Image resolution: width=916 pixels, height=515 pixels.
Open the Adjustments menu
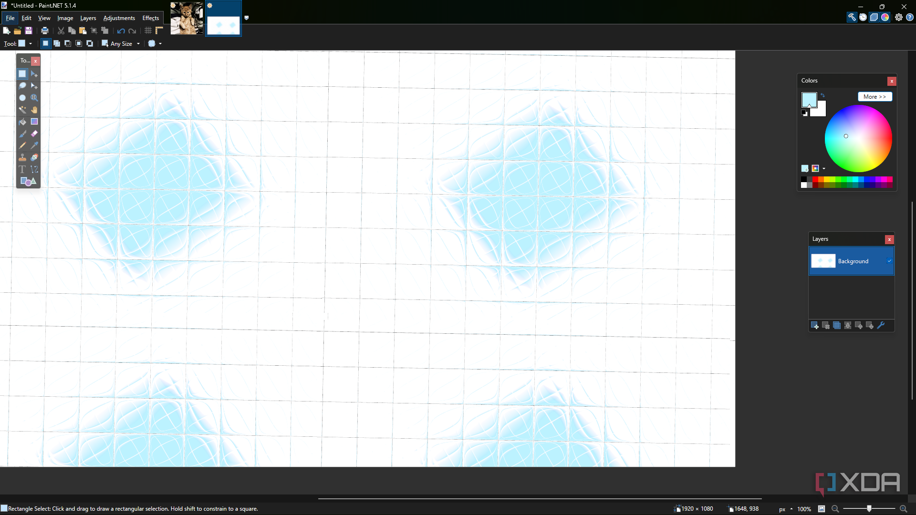[119, 18]
